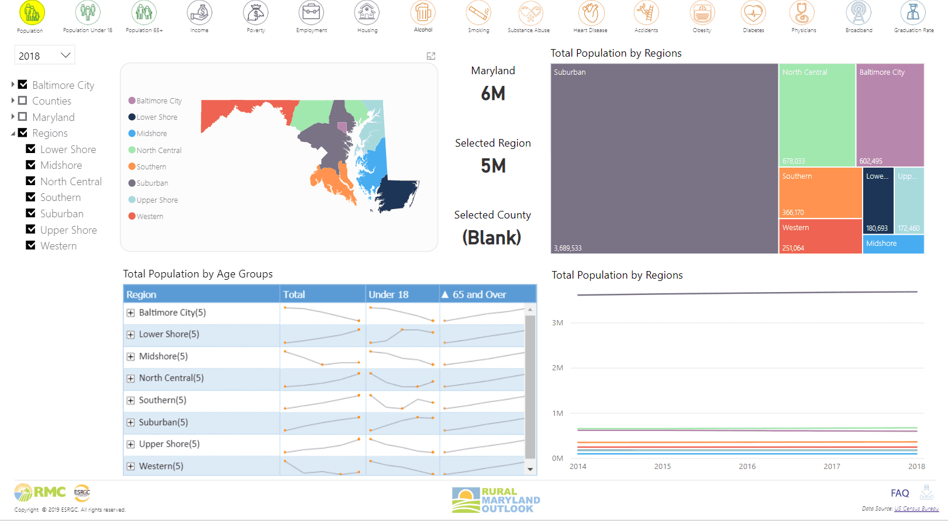948x521 pixels.
Task: Open the Obesity scale icon
Action: pos(702,12)
